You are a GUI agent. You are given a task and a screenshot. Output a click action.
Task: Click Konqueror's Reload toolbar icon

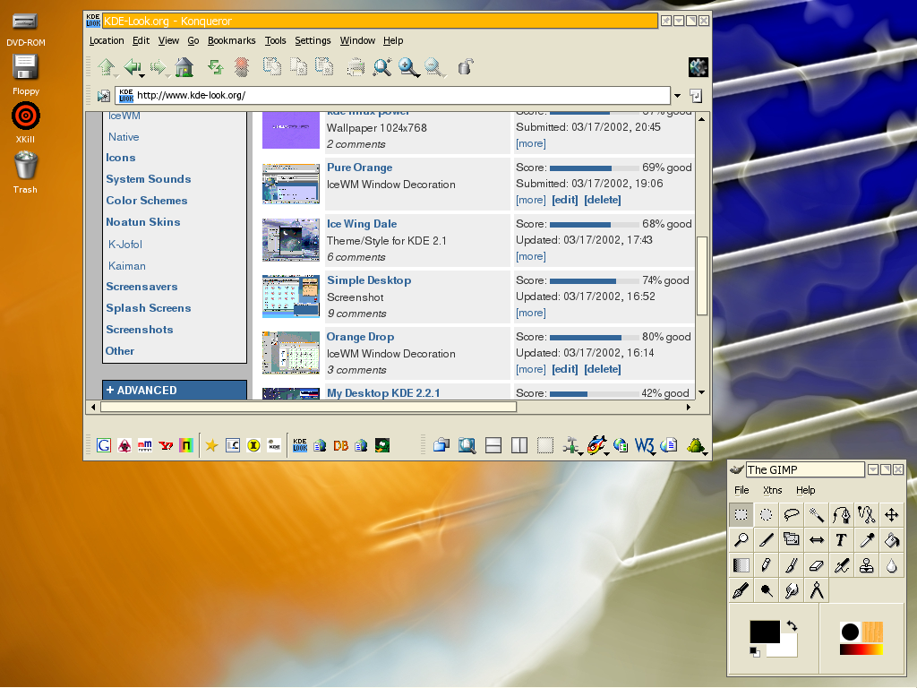click(x=216, y=67)
